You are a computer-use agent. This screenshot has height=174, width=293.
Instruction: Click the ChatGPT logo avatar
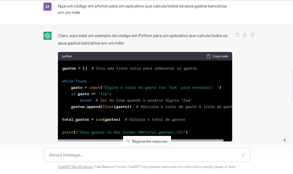(x=47, y=35)
